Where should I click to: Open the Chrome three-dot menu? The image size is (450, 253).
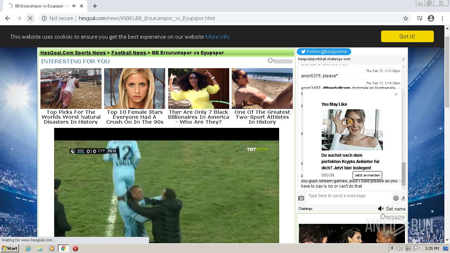coord(442,18)
